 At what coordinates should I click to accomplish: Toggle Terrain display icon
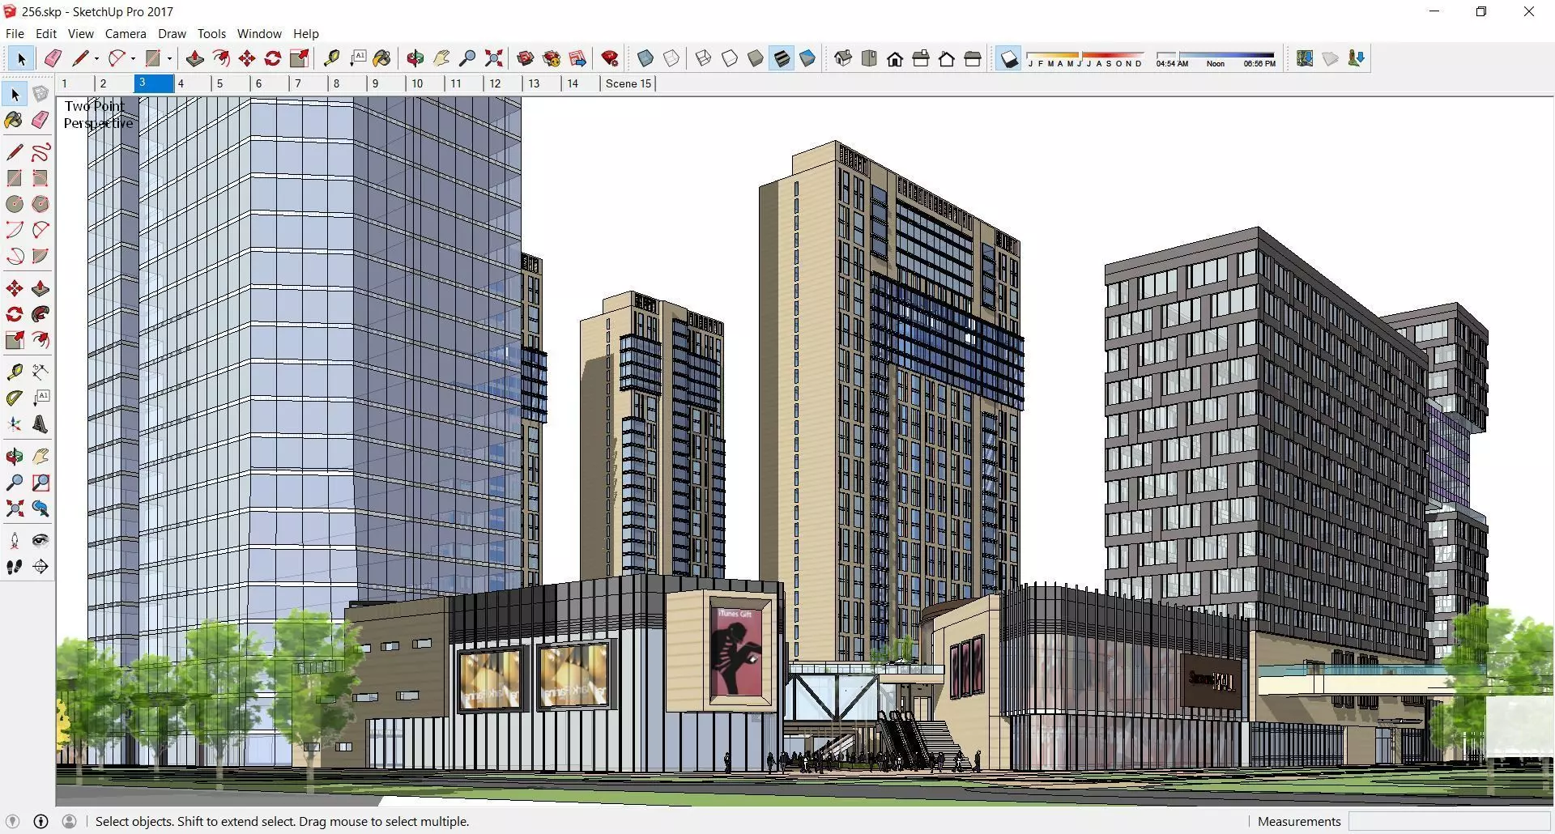[x=1331, y=58]
